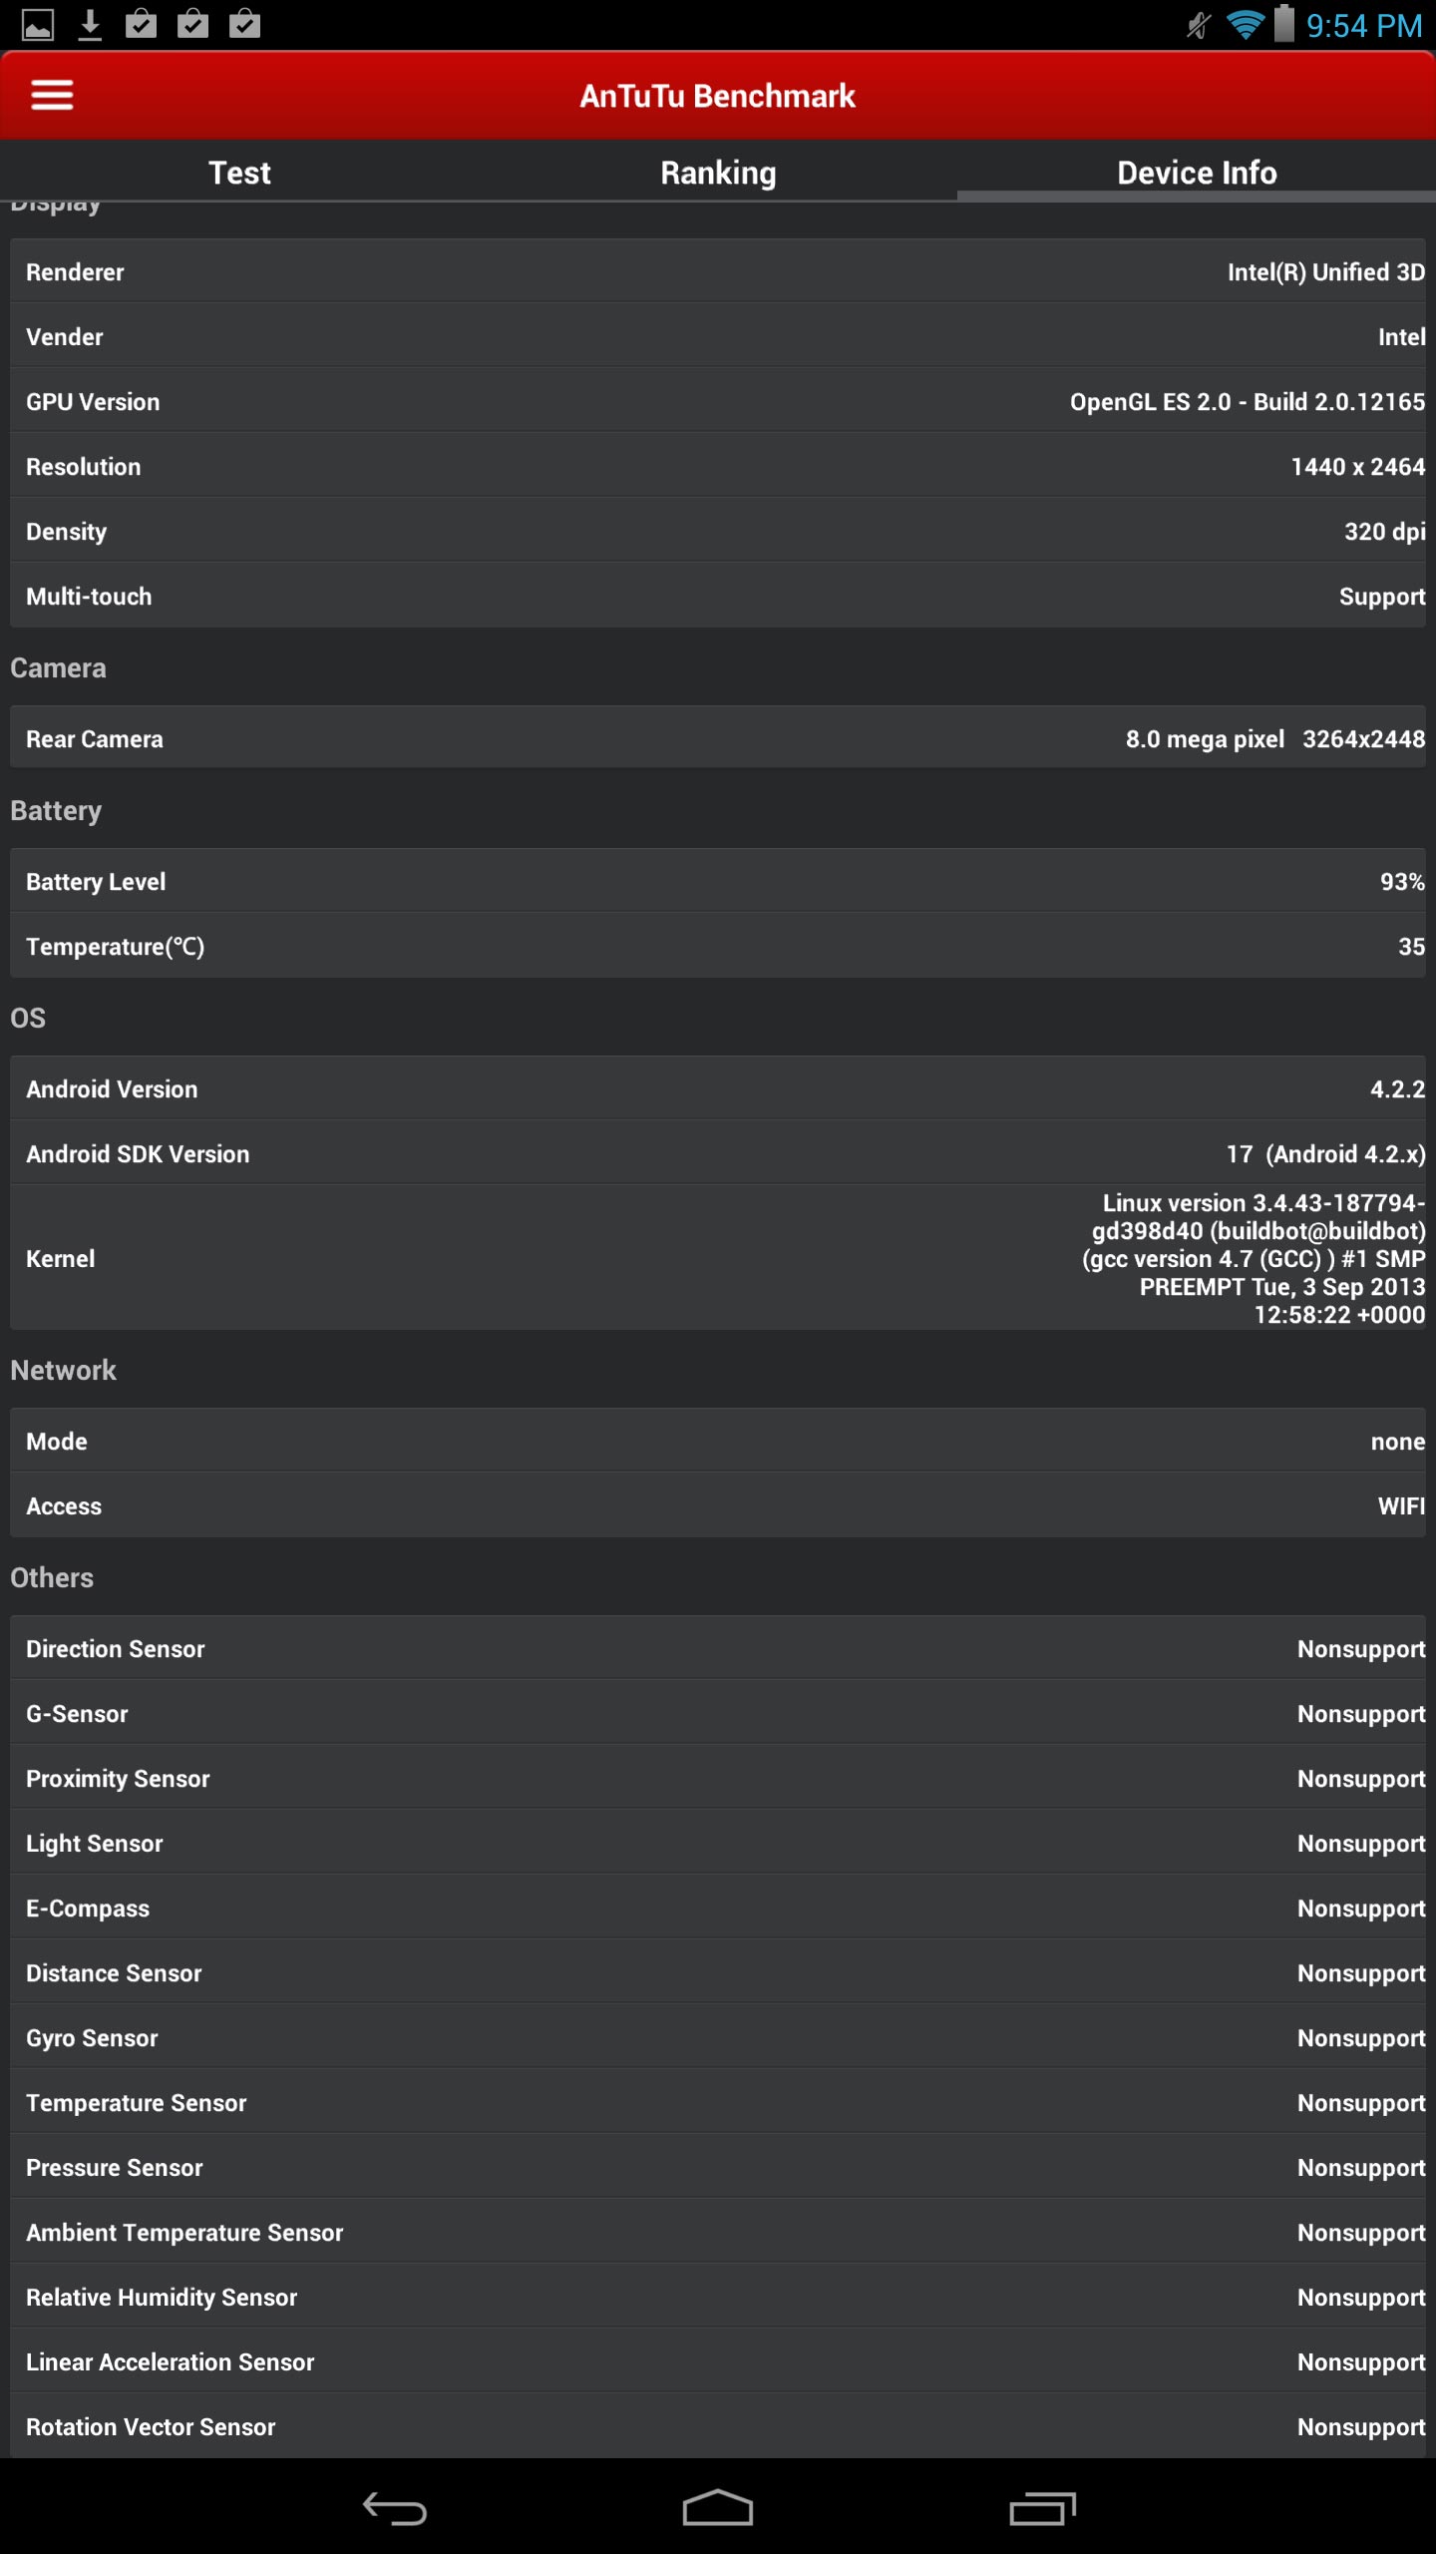Open the recent apps overview button
Screen dimensions: 1436x2554
click(x=1042, y=2508)
